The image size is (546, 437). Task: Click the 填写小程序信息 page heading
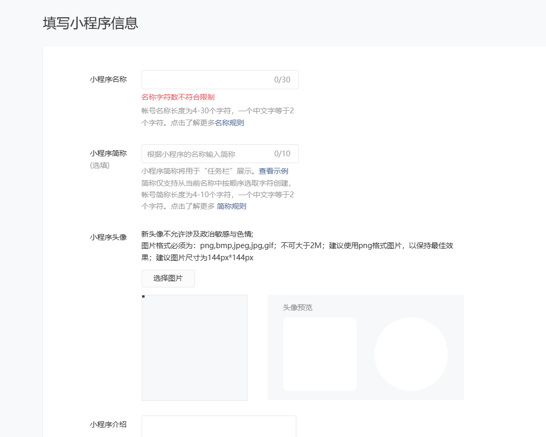click(90, 24)
